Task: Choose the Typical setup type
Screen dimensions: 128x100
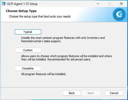Action: point(28,32)
